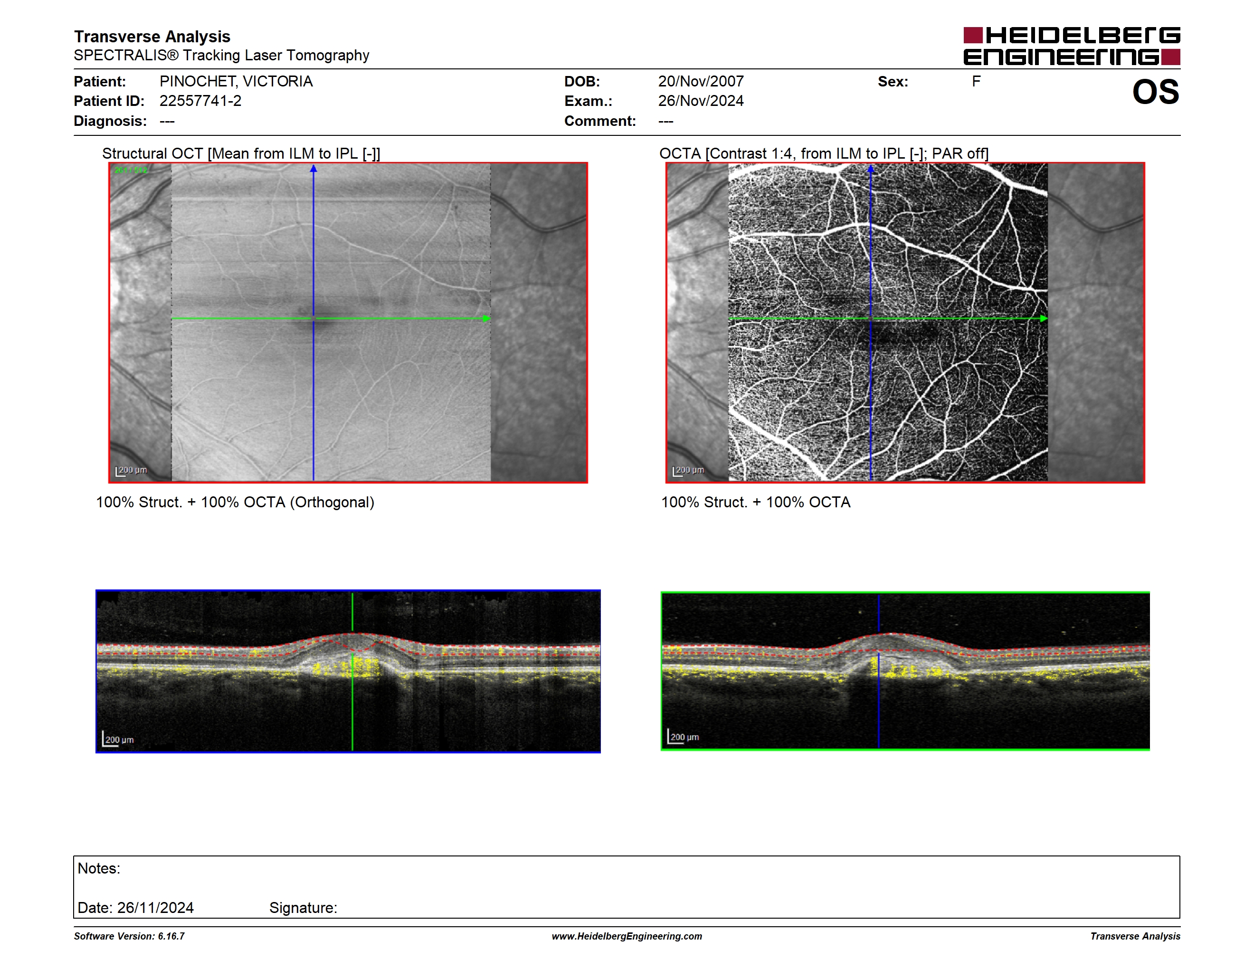
Task: Click the Structural OCT image caption
Action: 241,153
